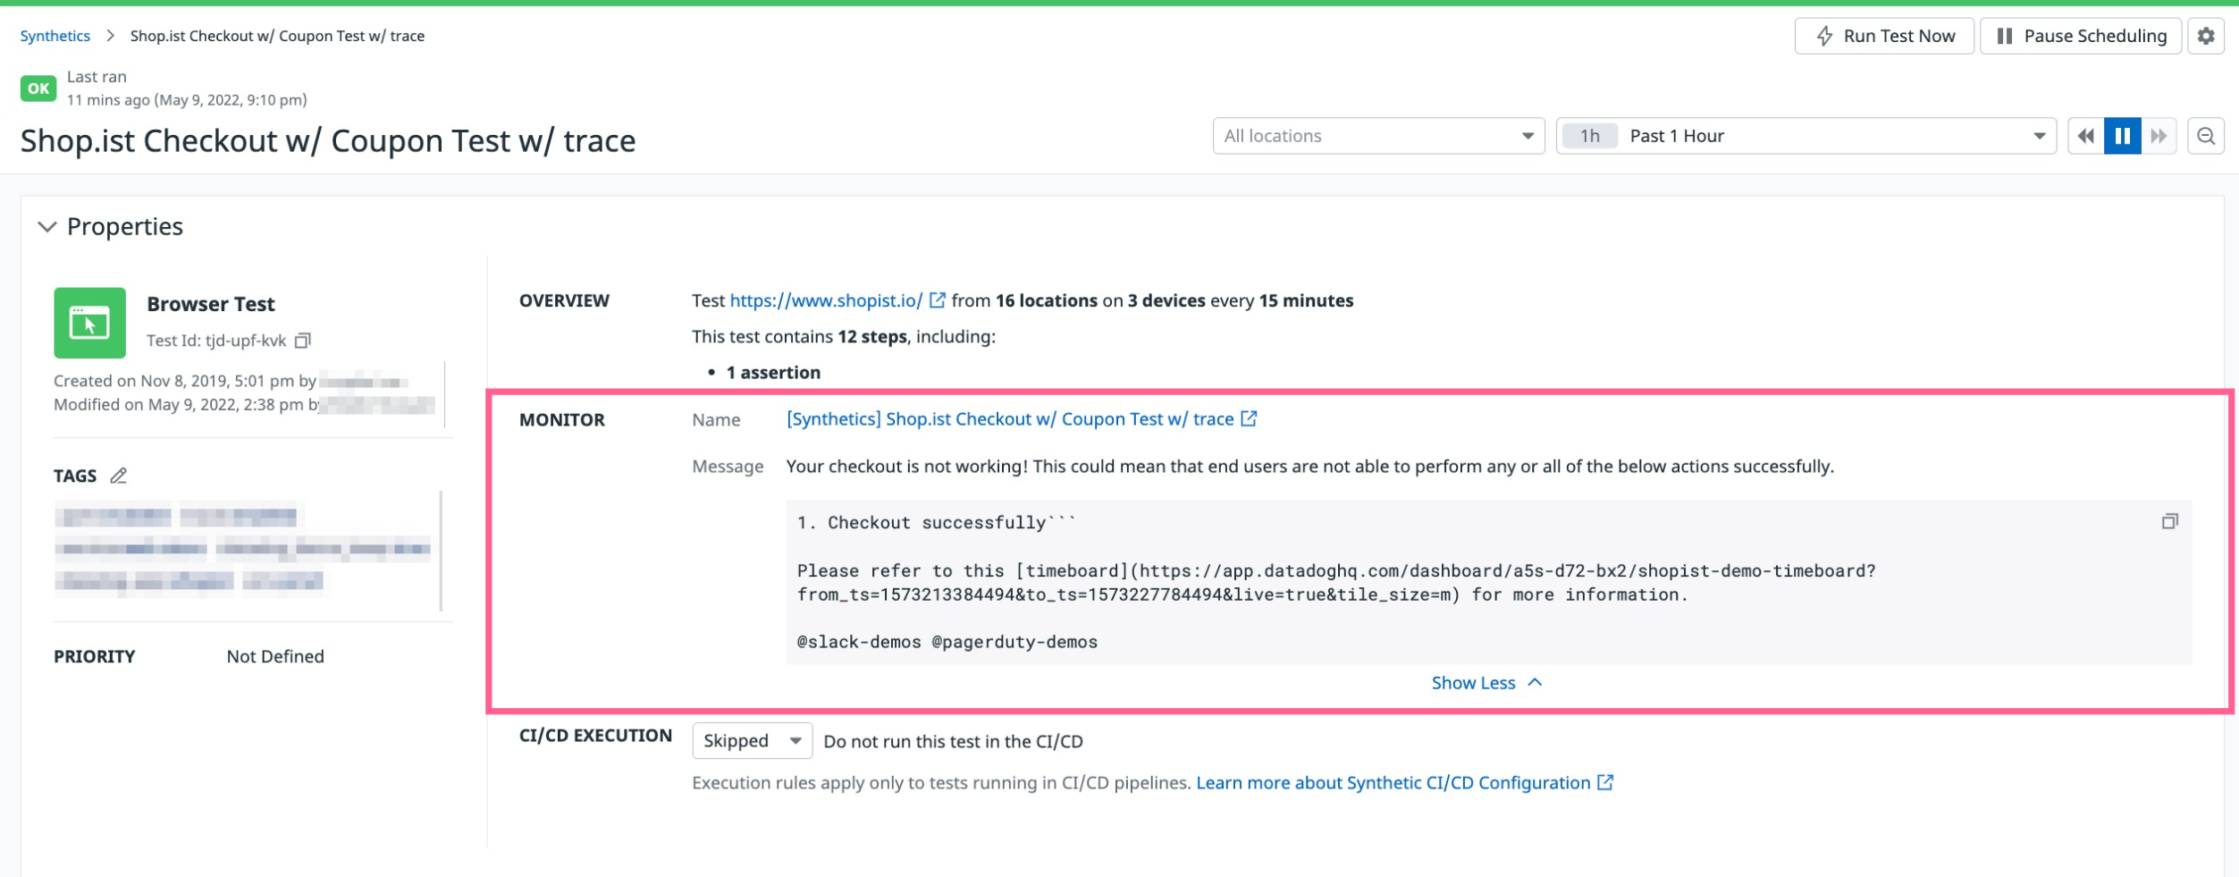Open the Synthetics monitor name link
The width and height of the screenshot is (2239, 877).
[x=1010, y=419]
